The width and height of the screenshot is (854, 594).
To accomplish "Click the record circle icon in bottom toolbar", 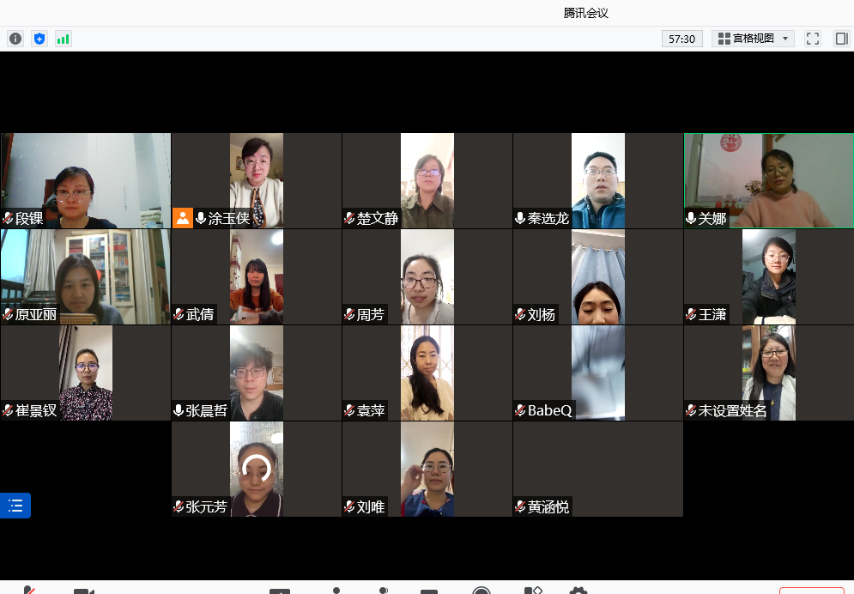I will [482, 591].
